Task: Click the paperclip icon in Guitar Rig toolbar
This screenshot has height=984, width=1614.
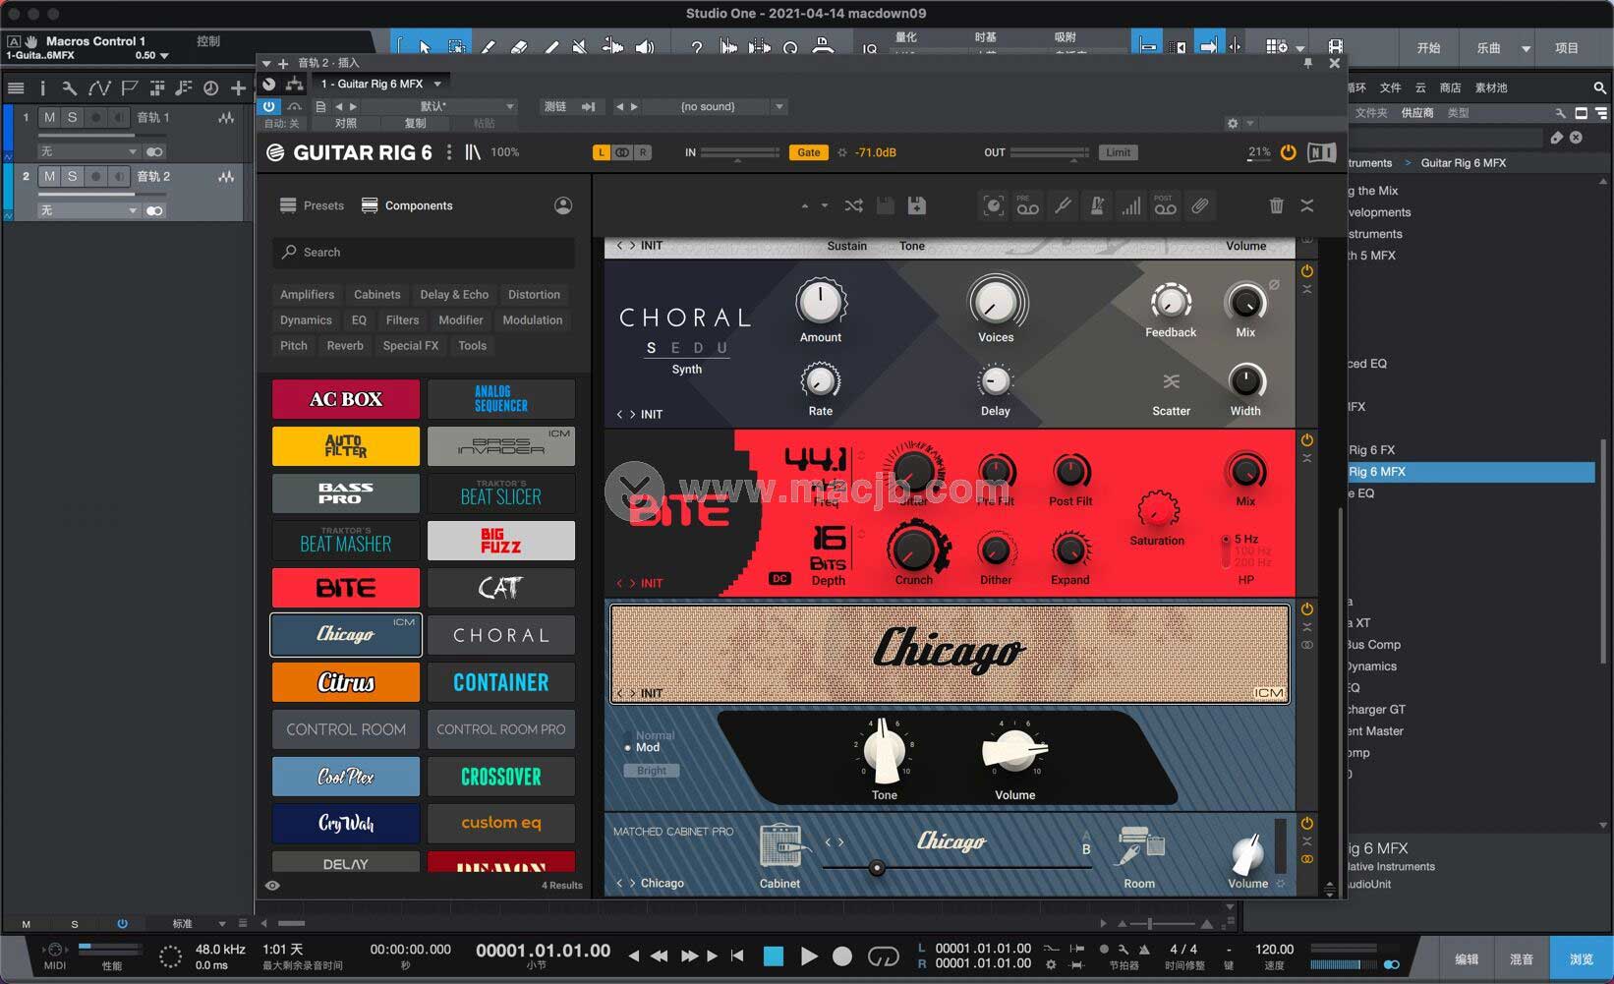Action: [x=1200, y=205]
